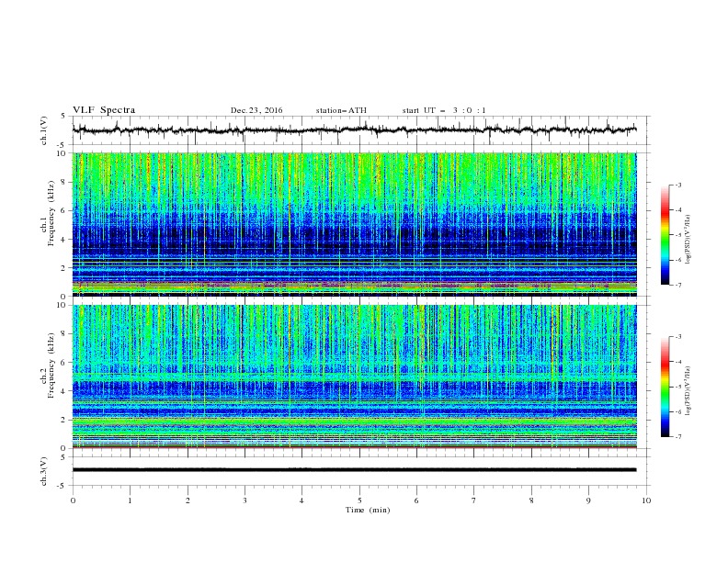This screenshot has width=728, height=562.
Task: Select the "start UT = 3 :0 :1" text
Action: pos(444,110)
